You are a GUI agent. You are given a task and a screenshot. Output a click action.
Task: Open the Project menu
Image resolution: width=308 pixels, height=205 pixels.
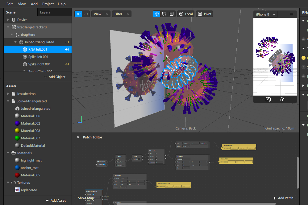[x=48, y=4]
